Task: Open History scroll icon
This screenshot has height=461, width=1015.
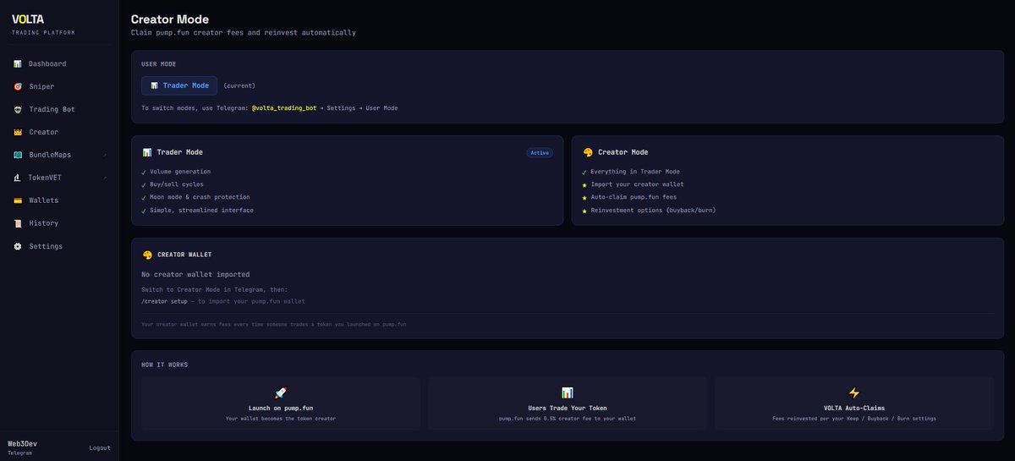Action: point(17,223)
